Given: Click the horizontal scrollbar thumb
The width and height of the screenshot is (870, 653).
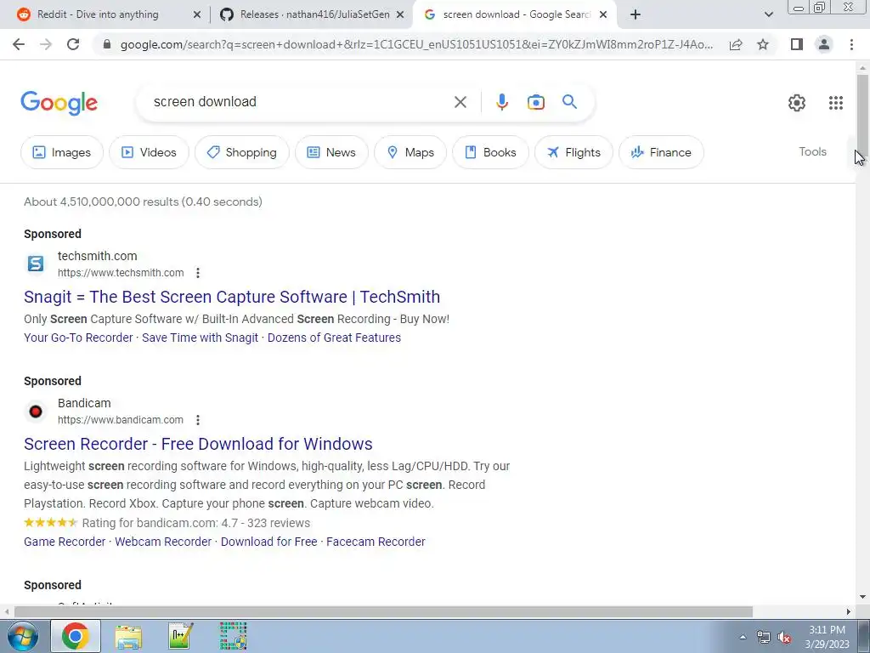Looking at the screenshot, I should click(383, 611).
